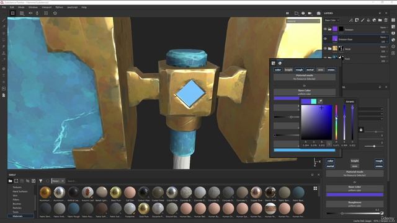Select the Clone tool in left toolbar
The width and height of the screenshot is (397, 223).
tap(4, 53)
